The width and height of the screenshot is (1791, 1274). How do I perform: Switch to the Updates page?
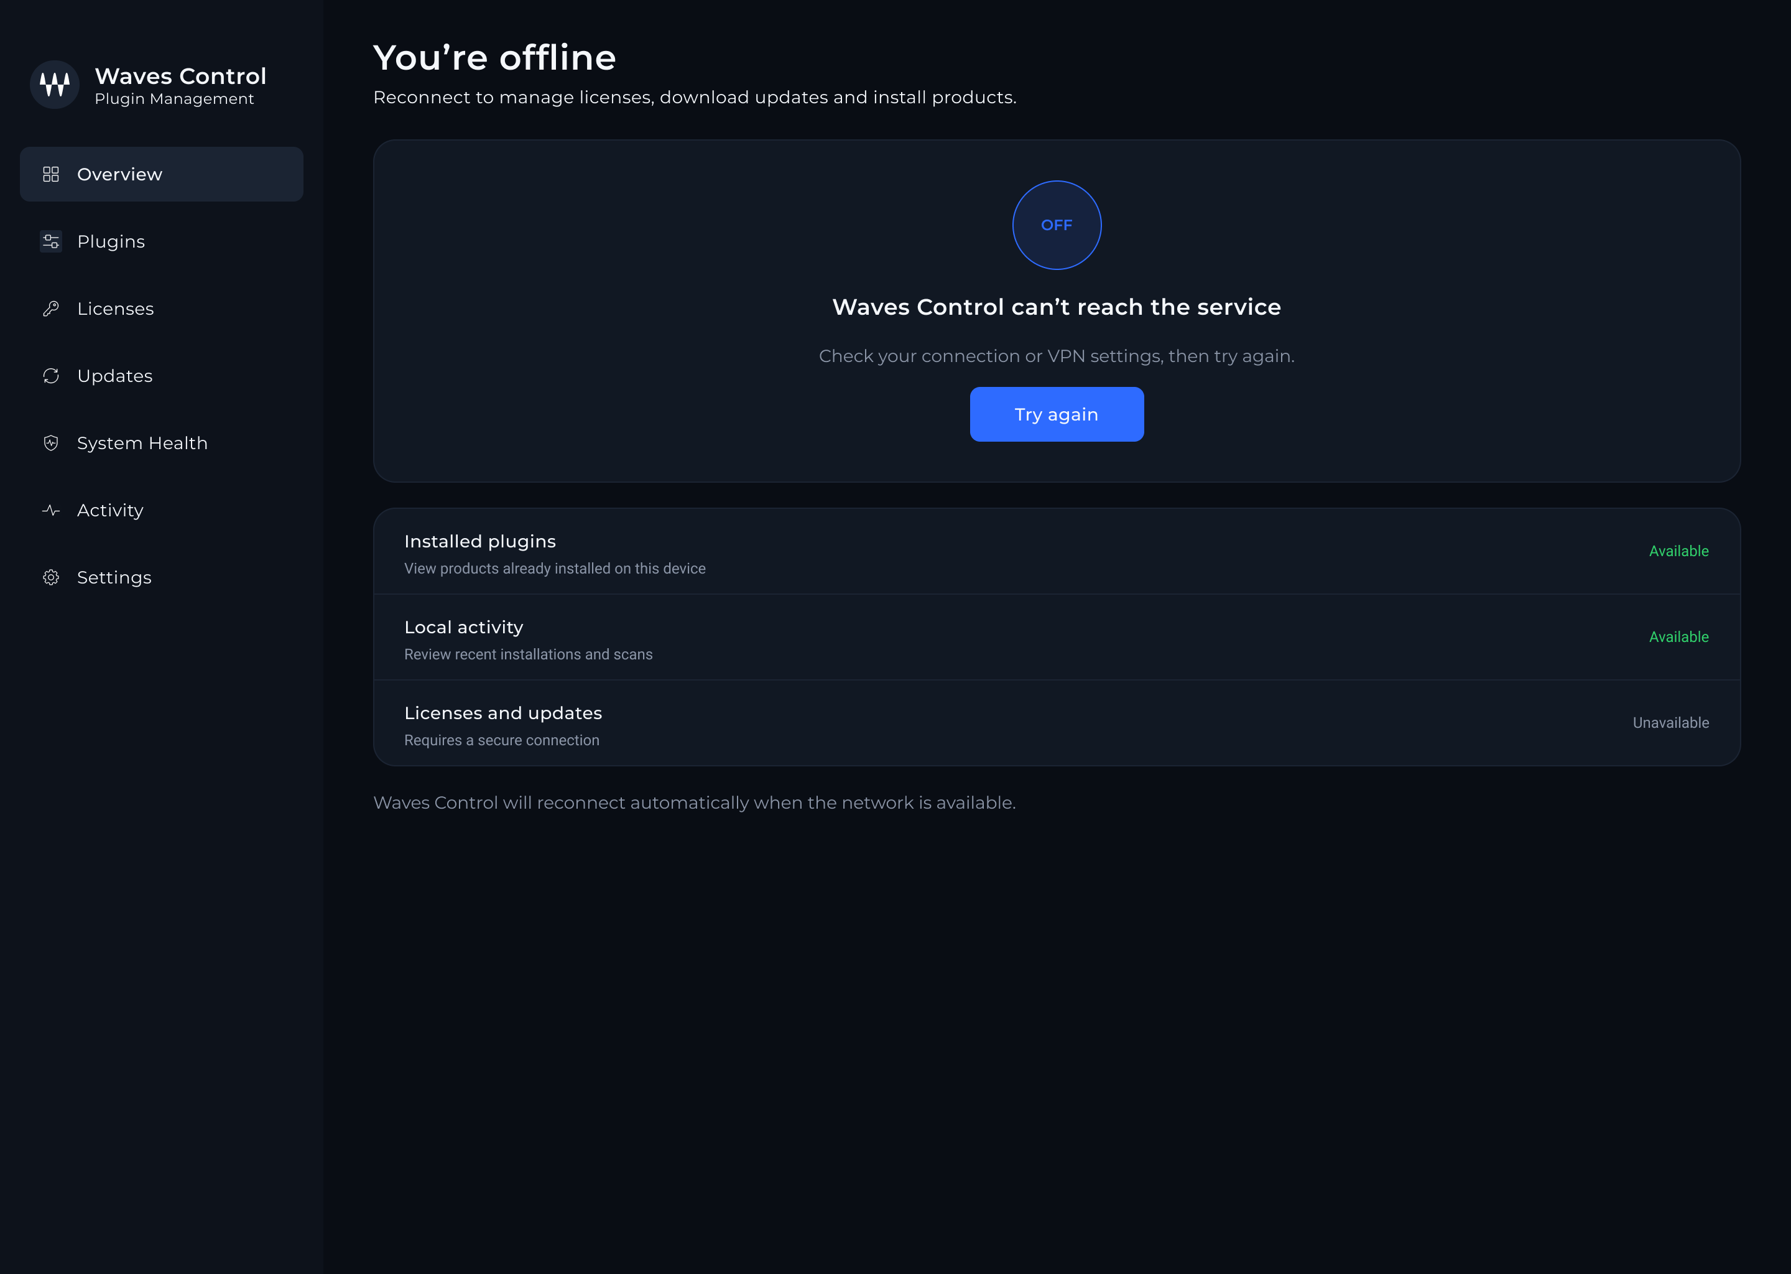(162, 376)
